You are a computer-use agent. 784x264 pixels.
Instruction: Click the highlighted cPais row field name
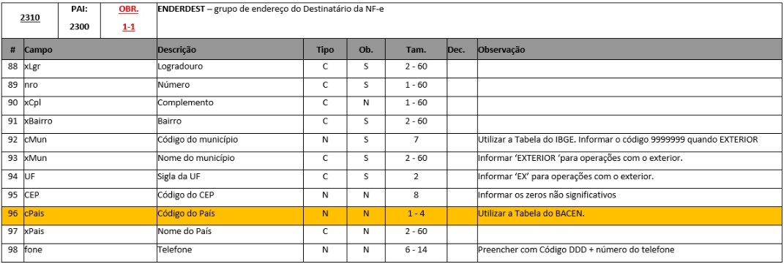click(90, 214)
